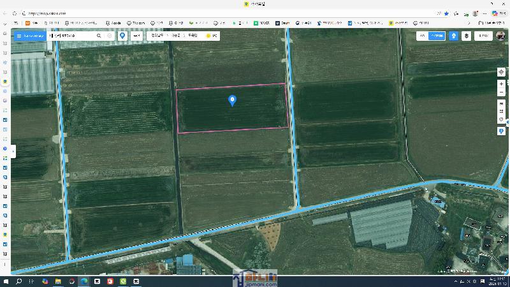The width and height of the screenshot is (510, 287).
Task: Click the last region name in breadcrumb bar
Action: click(193, 36)
